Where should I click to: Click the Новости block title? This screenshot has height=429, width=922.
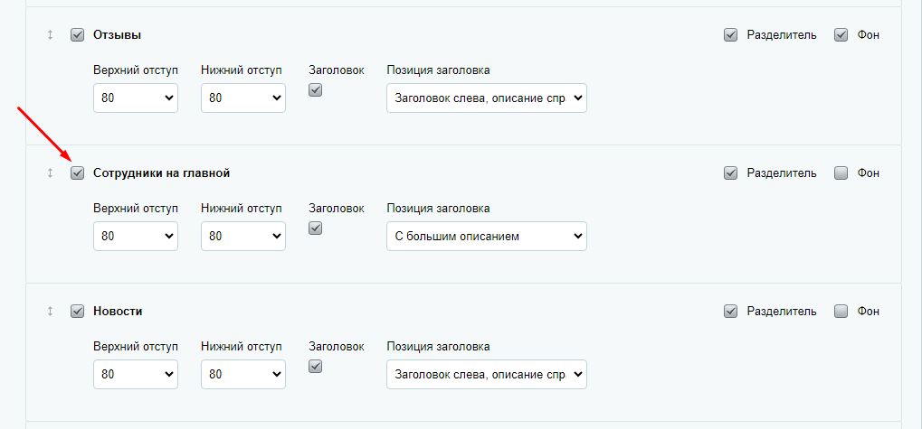pyautogui.click(x=118, y=312)
